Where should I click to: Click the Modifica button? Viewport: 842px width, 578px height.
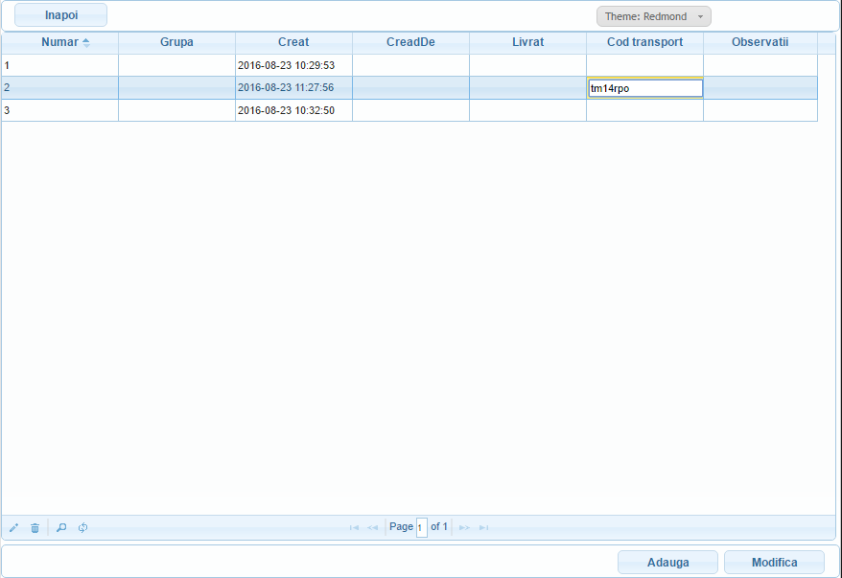(x=774, y=562)
